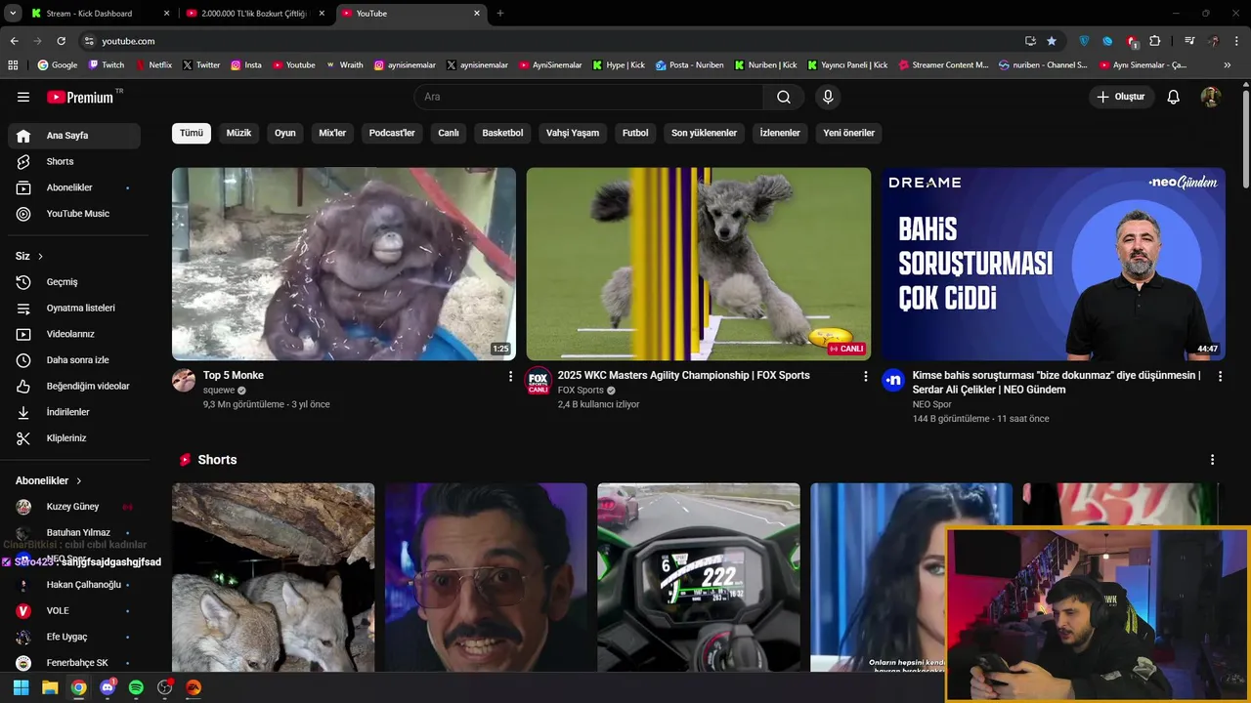1251x703 pixels.
Task: Open Daha sonra izle list
Action: [x=74, y=360]
